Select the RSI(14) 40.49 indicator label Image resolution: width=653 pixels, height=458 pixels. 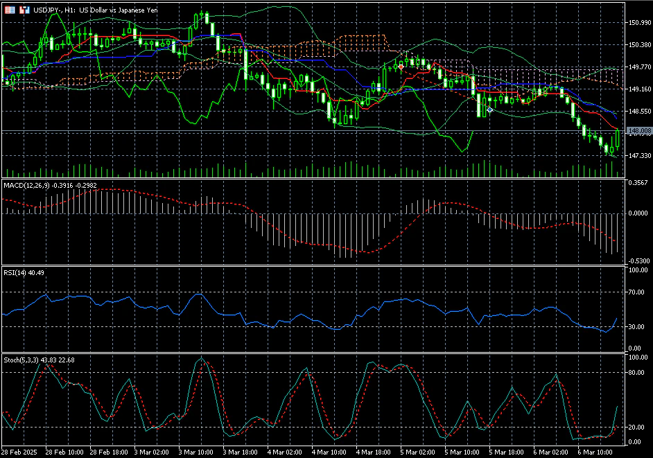[24, 273]
